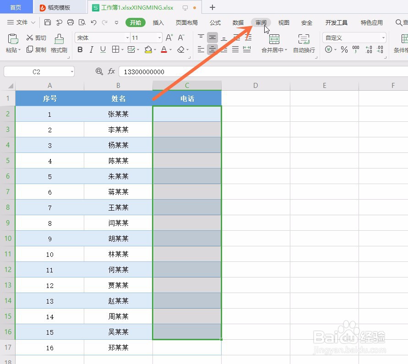
Task: Click decrease decimal places icon
Action: pyautogui.click(x=380, y=49)
